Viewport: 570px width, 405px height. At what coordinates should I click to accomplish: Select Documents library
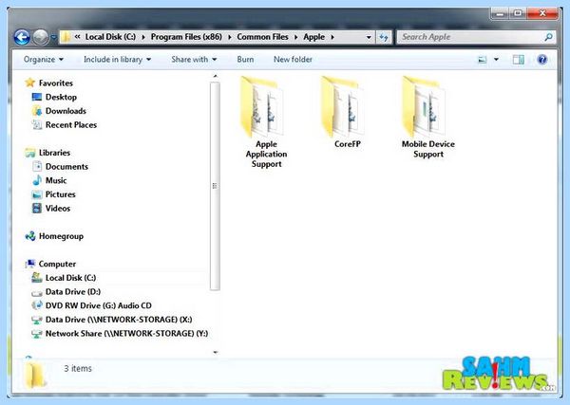pos(66,167)
